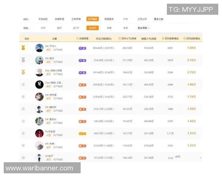The width and height of the screenshot is (222, 177).
Task: Select the highlighted 和平精英 category filter
Action: pos(92,19)
